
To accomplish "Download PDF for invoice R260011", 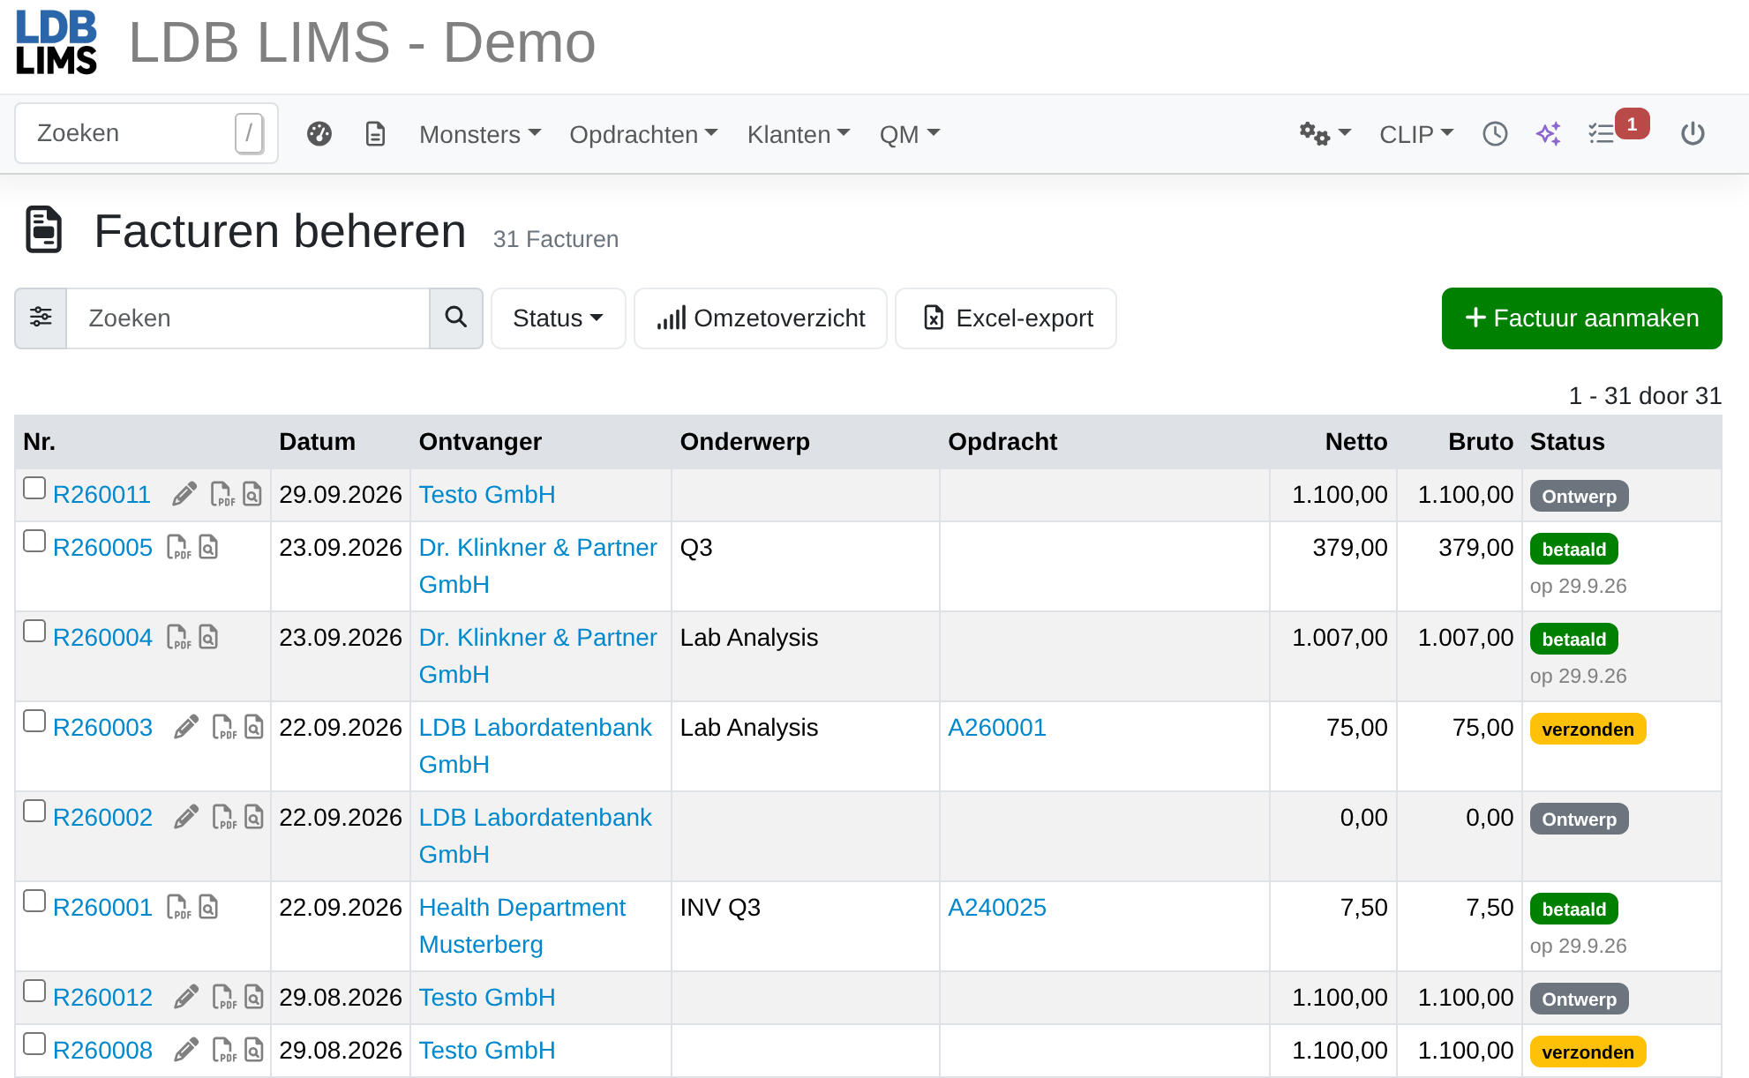I will pos(222,494).
